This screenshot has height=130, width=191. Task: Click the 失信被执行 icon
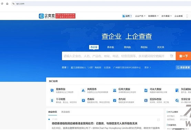point(177,90)
